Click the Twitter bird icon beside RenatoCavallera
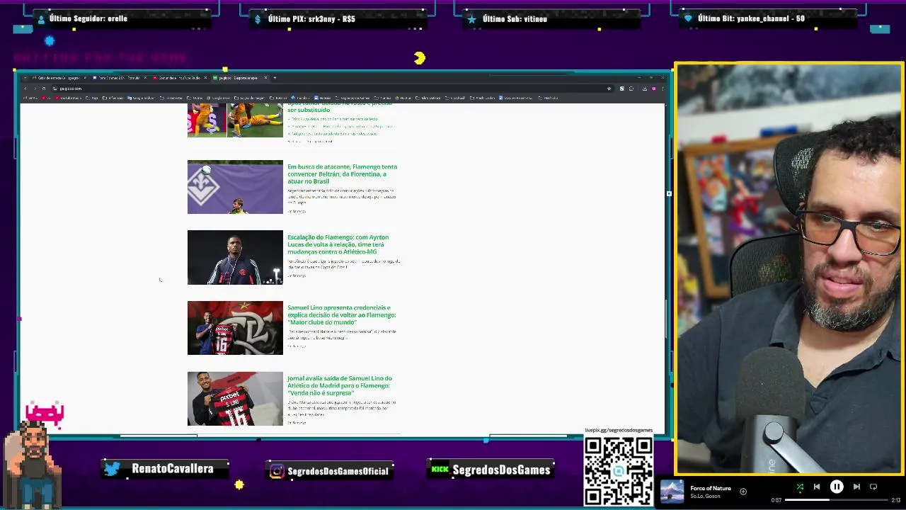This screenshot has width=906, height=510. click(x=113, y=469)
